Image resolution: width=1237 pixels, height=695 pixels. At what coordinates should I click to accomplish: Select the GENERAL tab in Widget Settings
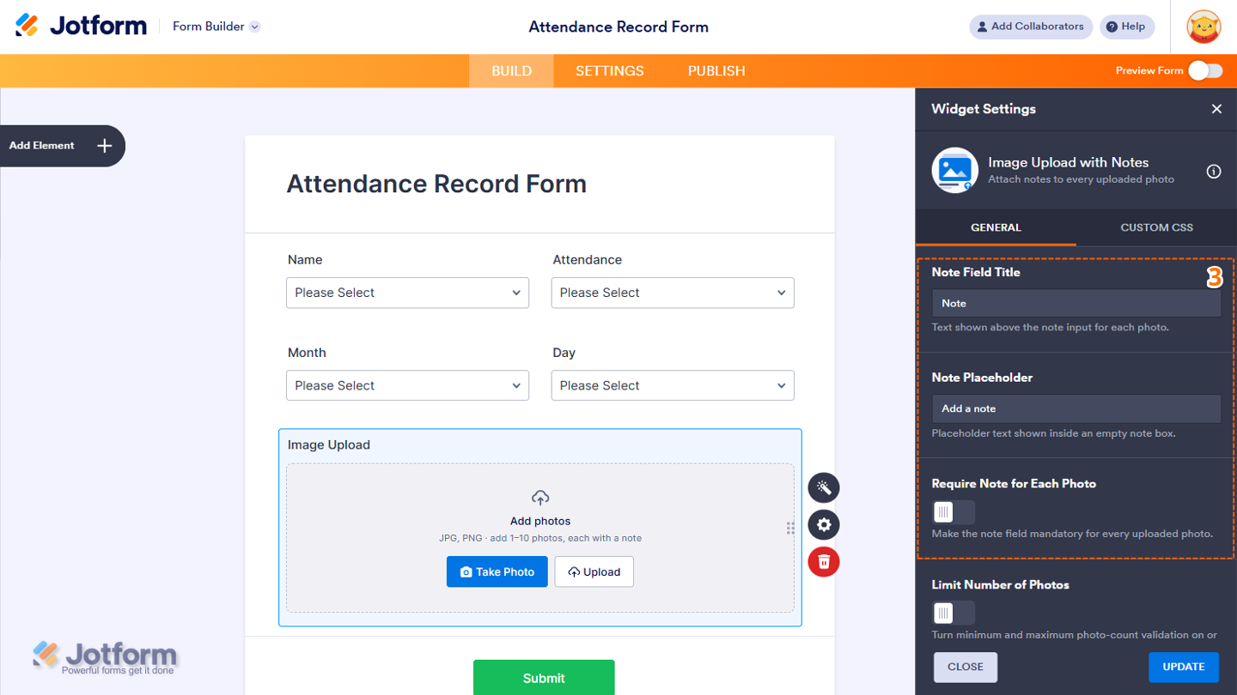(x=996, y=227)
